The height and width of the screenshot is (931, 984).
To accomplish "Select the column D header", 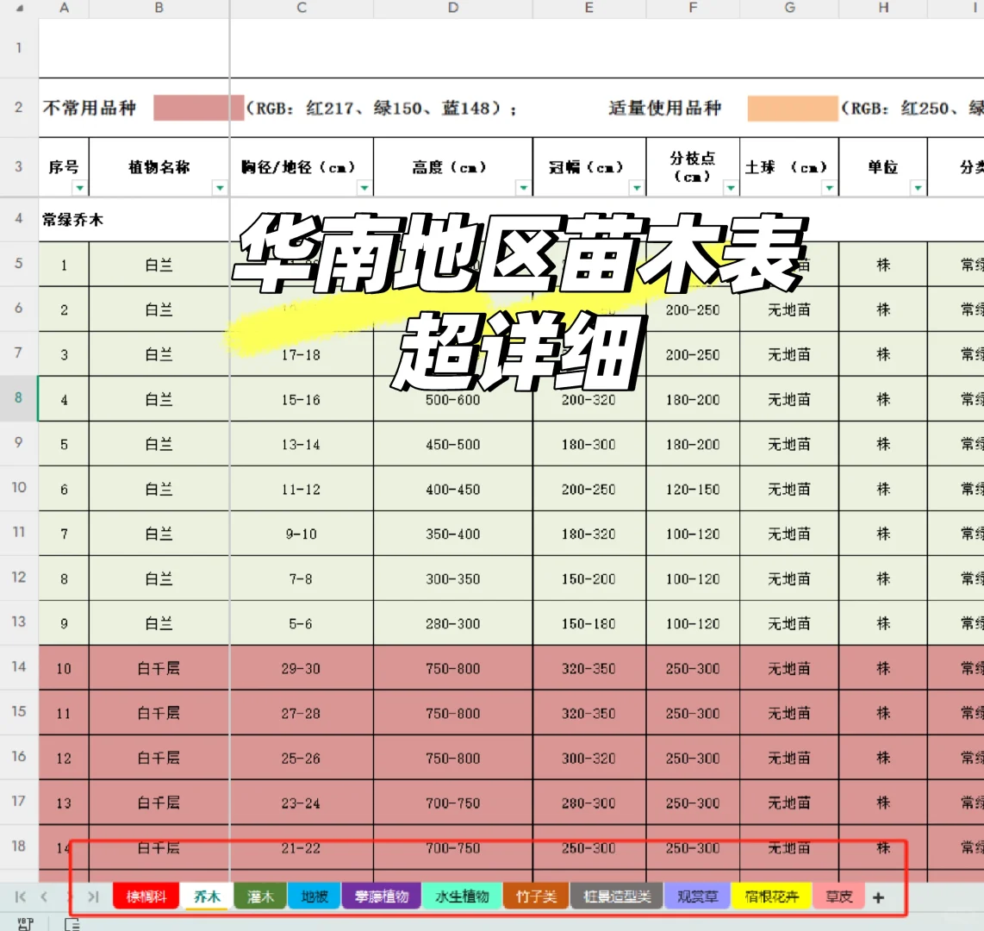I will click(x=452, y=9).
